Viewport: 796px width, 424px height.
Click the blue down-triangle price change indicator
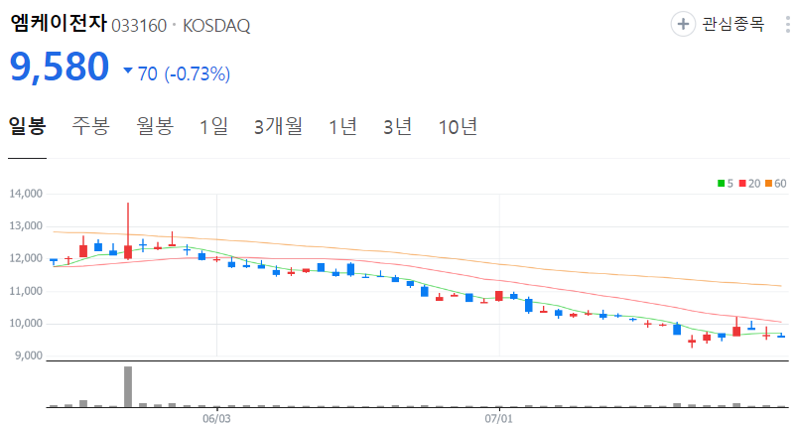[128, 71]
